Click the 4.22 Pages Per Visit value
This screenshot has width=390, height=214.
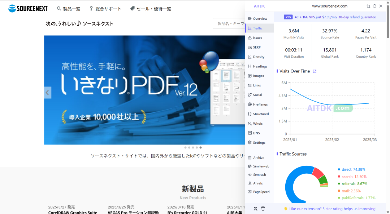[366, 31]
